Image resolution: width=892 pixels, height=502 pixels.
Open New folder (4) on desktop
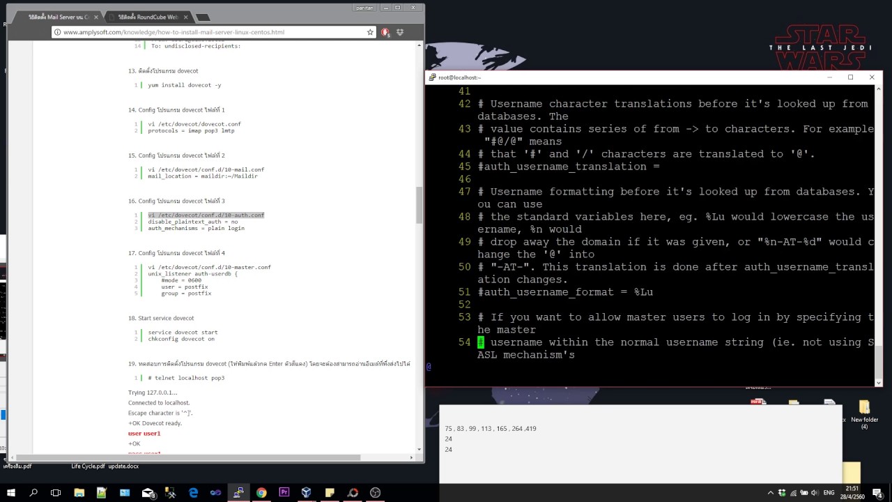pyautogui.click(x=864, y=413)
